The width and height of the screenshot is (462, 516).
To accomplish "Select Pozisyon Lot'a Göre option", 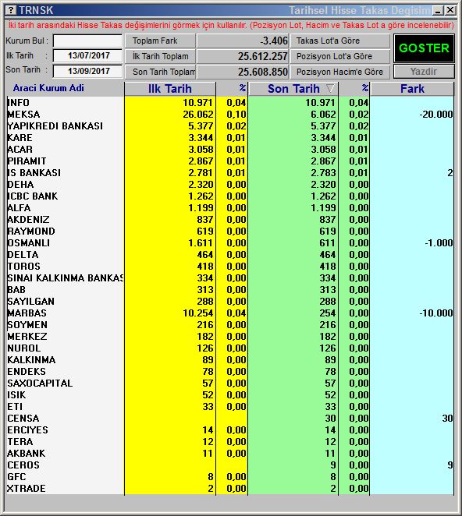I will 339,56.
